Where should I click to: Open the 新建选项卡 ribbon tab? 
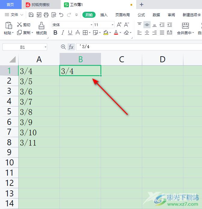click(191, 15)
